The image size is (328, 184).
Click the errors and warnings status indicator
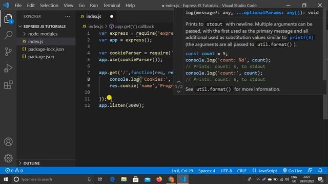tap(14, 171)
